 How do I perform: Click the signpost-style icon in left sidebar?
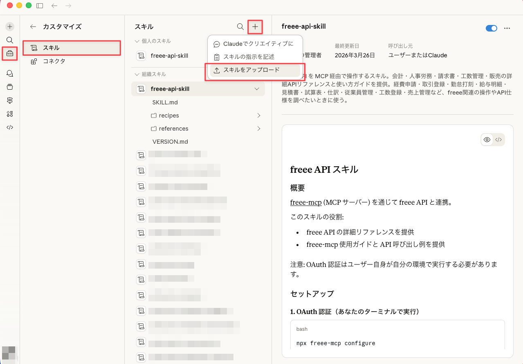coord(10,100)
